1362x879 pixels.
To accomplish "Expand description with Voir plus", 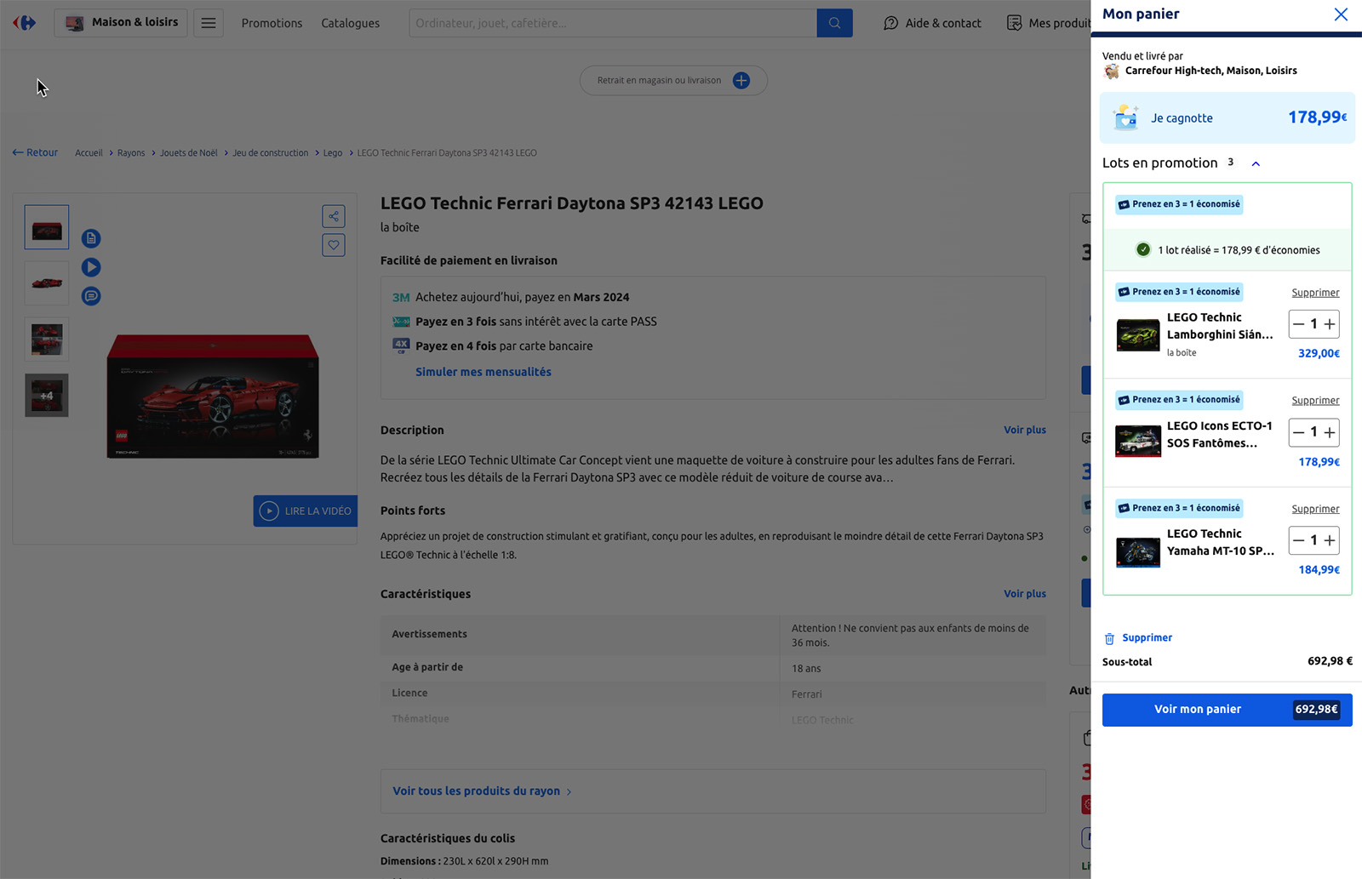I will tap(1024, 430).
